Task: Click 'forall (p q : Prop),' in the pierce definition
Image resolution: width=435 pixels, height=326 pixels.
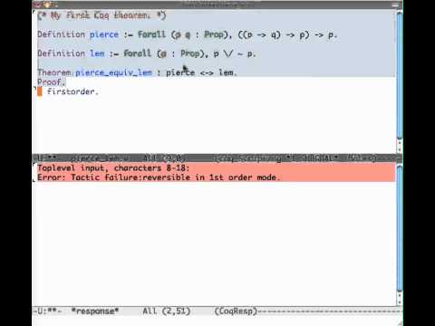Action: coord(185,34)
